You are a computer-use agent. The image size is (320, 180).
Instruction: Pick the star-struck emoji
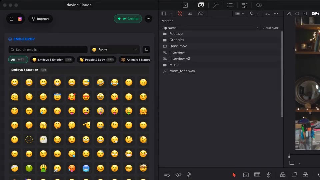[100, 97]
